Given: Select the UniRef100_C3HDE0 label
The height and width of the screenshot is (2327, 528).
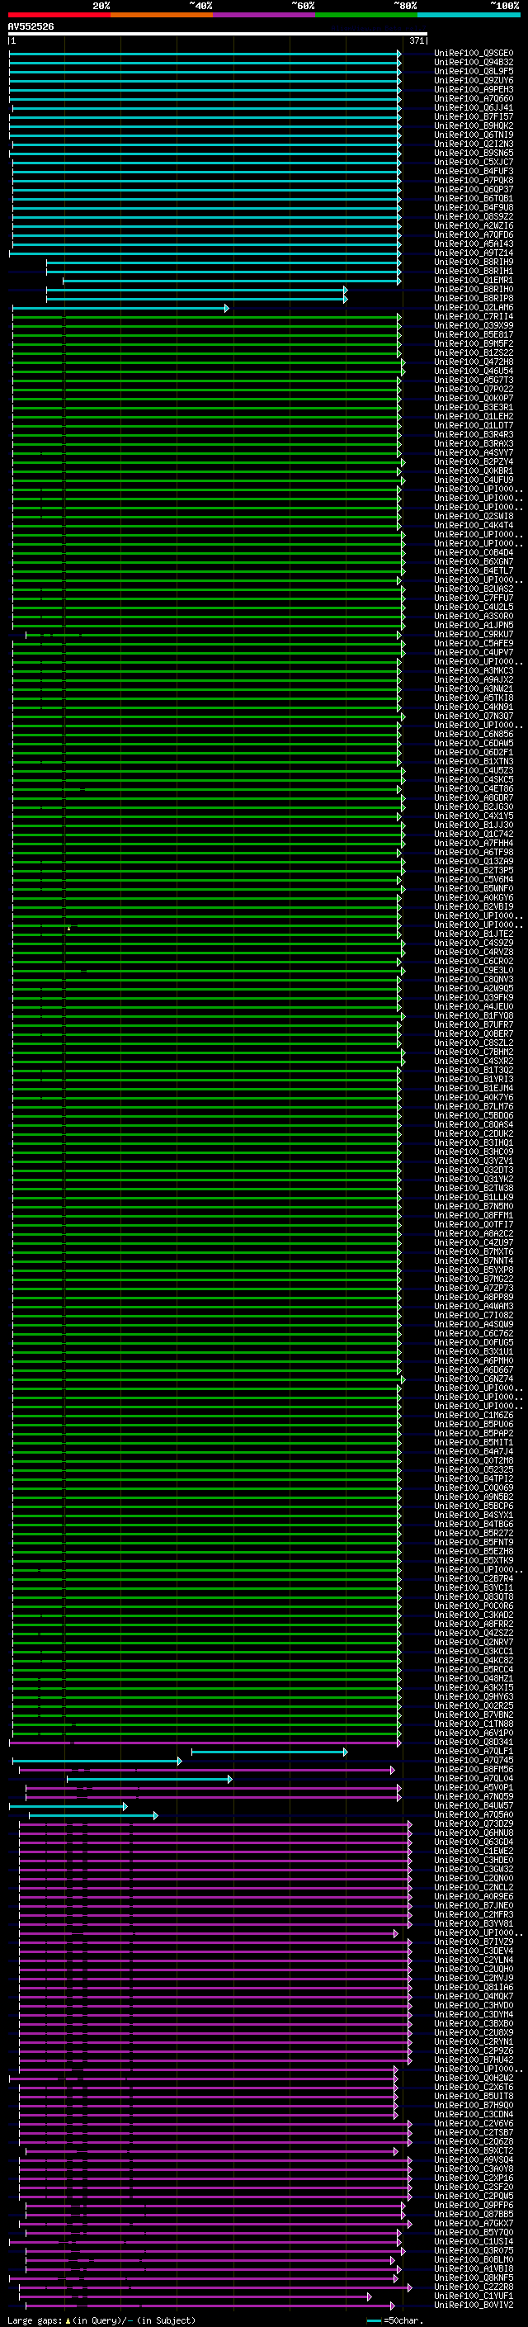Looking at the screenshot, I should pyautogui.click(x=474, y=1860).
